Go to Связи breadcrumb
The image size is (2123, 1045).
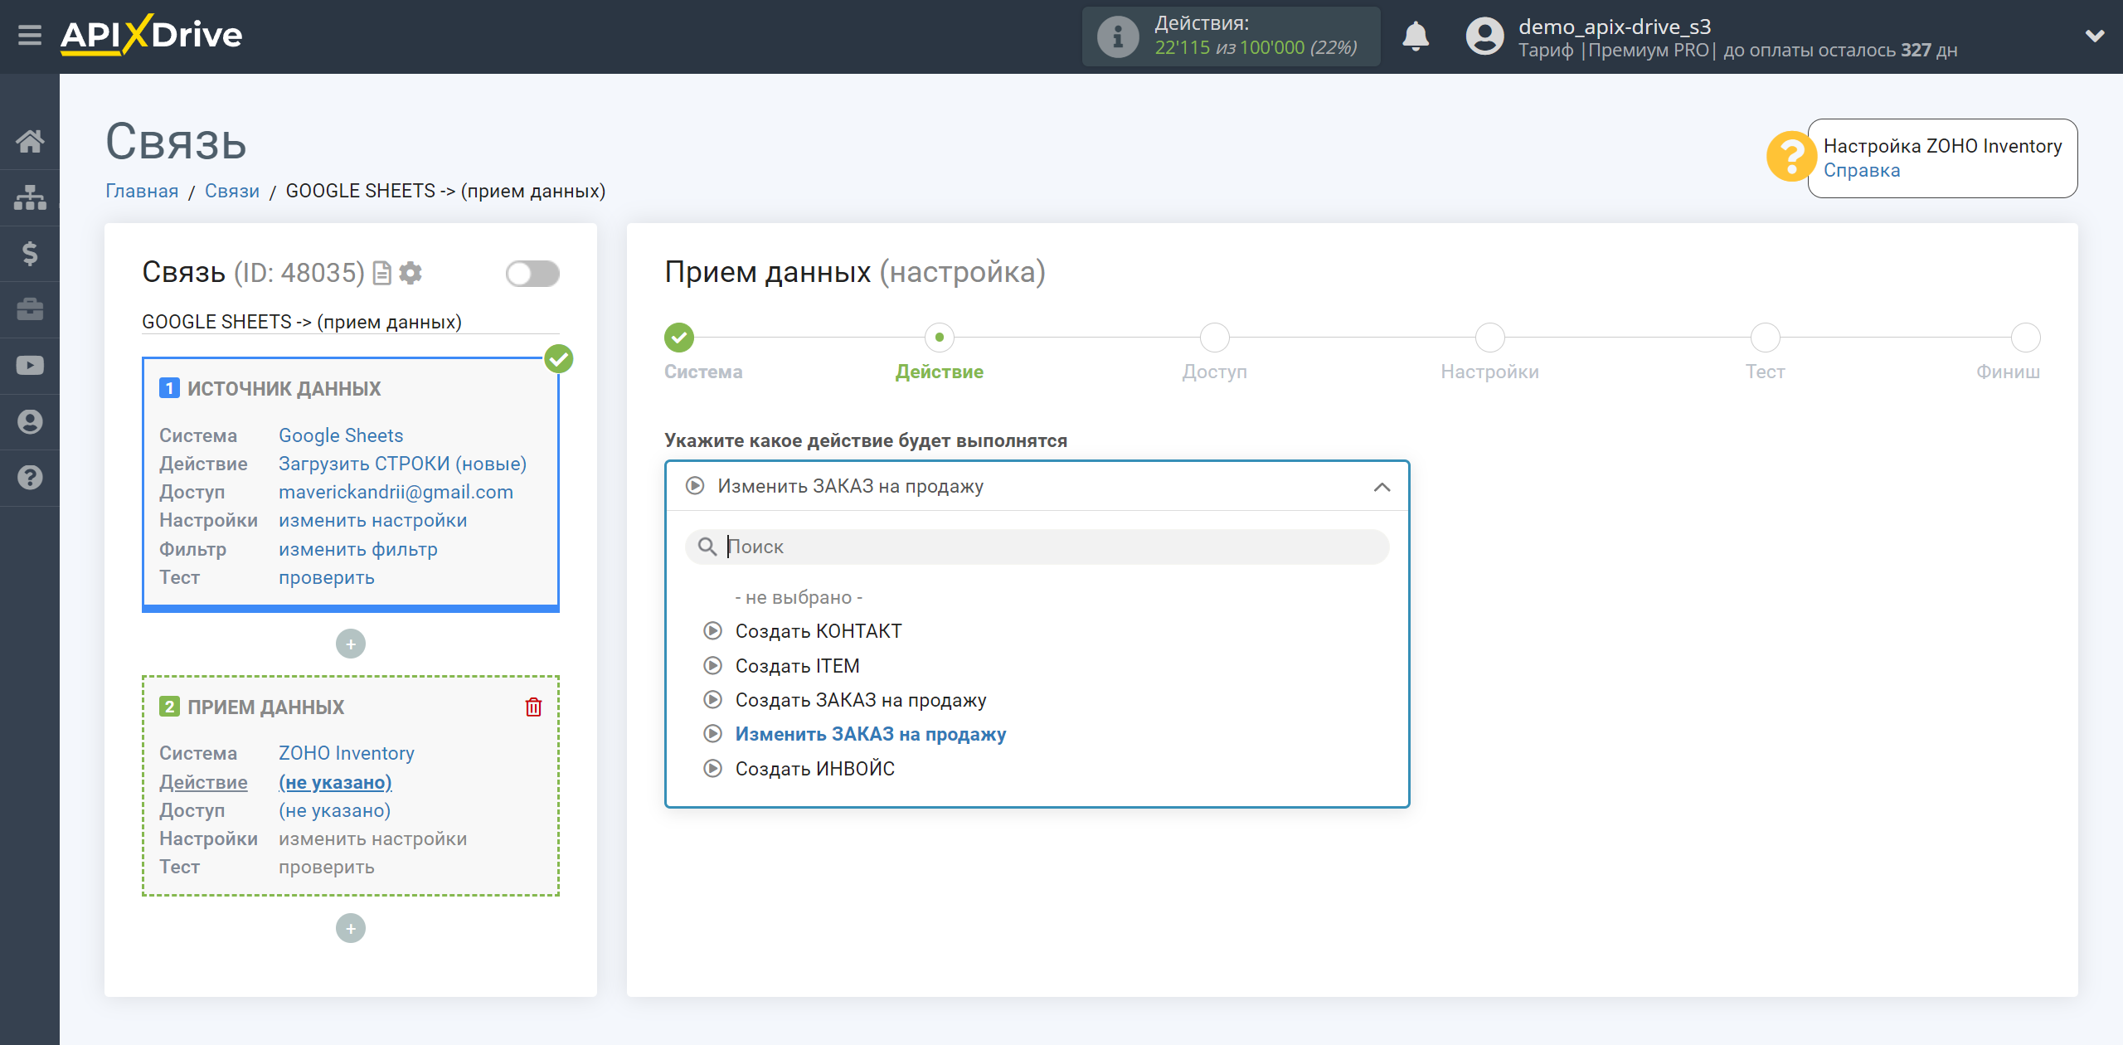(x=232, y=192)
